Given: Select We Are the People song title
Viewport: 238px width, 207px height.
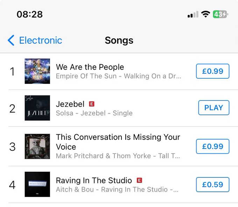Looking at the screenshot, I should [90, 67].
